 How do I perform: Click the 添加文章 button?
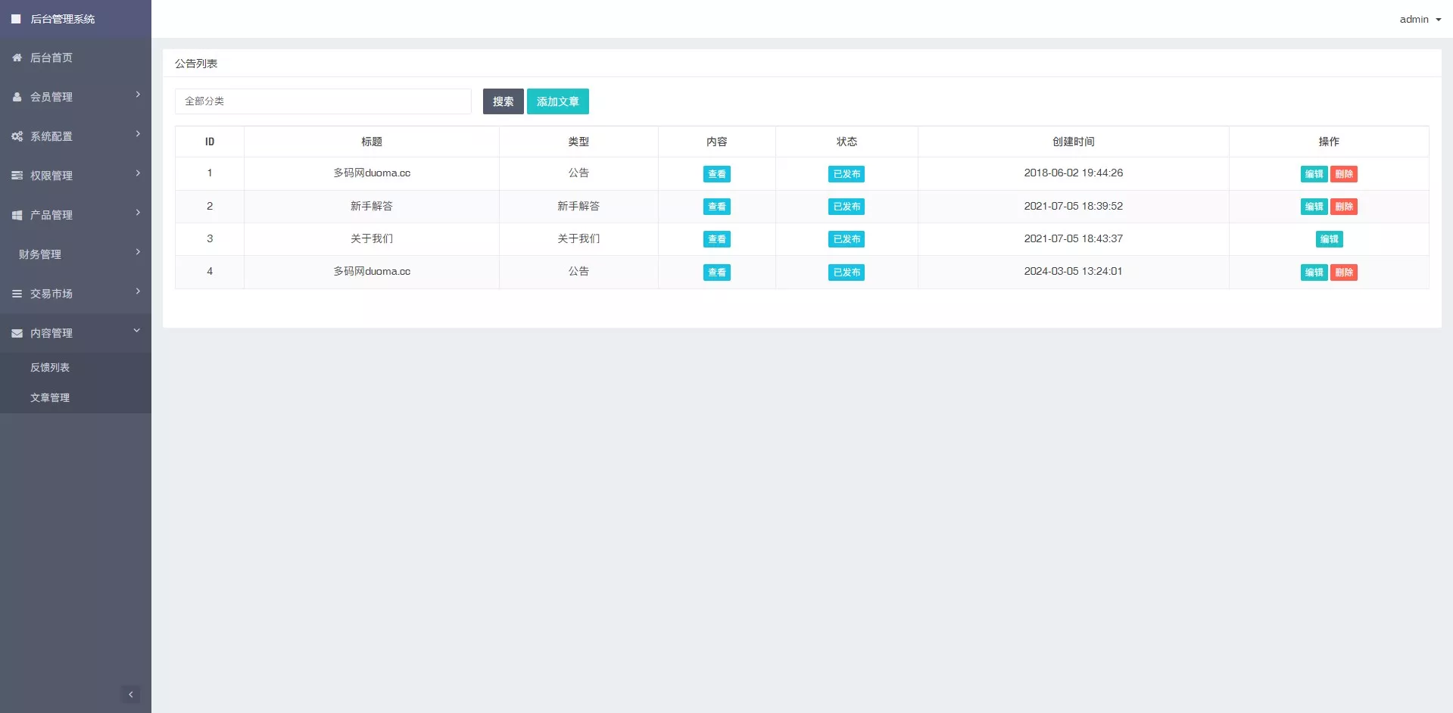tap(557, 101)
